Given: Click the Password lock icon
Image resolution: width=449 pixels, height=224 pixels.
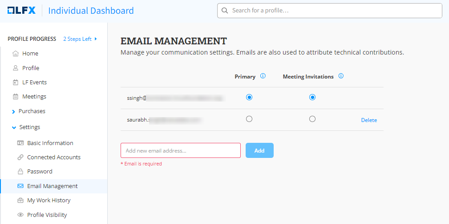Looking at the screenshot, I should click(20, 172).
